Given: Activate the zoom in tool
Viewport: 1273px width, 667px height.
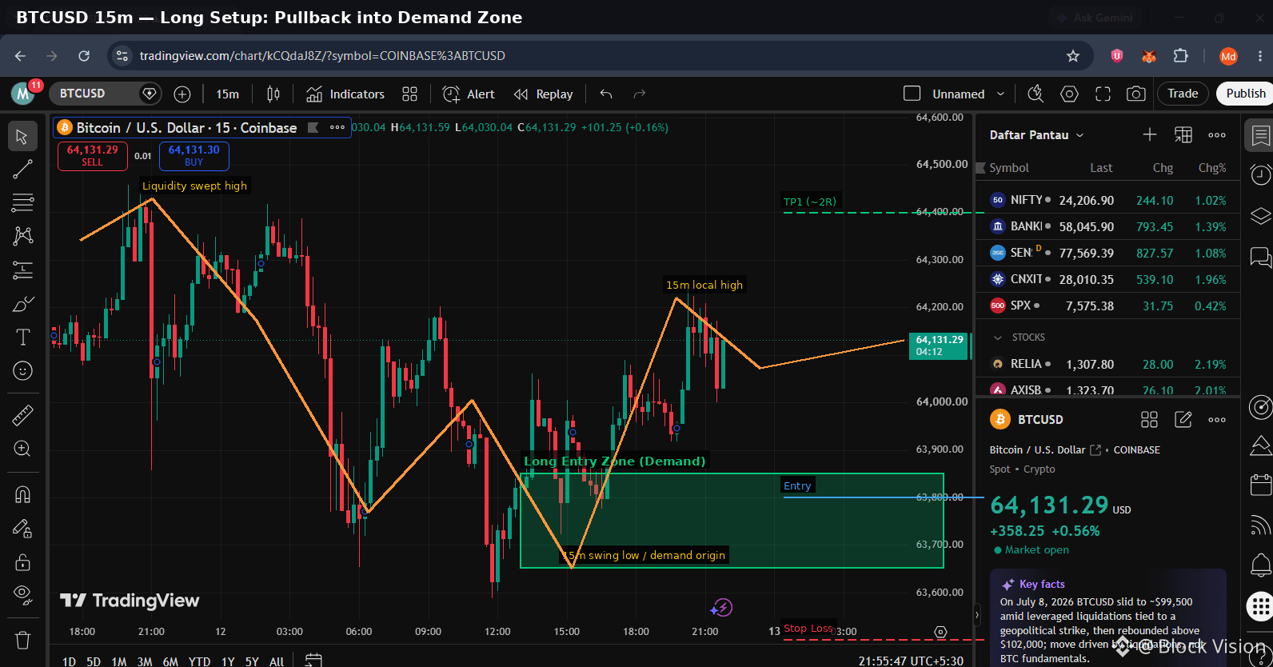Looking at the screenshot, I should (22, 449).
